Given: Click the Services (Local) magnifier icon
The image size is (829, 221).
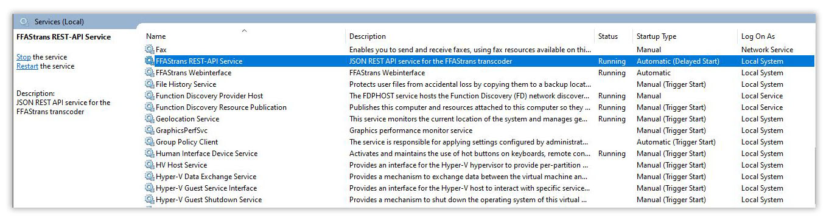Looking at the screenshot, I should coord(24,21).
